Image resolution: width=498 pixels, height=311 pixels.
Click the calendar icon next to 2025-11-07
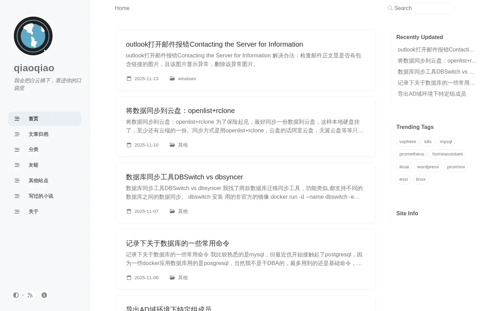pos(129,211)
